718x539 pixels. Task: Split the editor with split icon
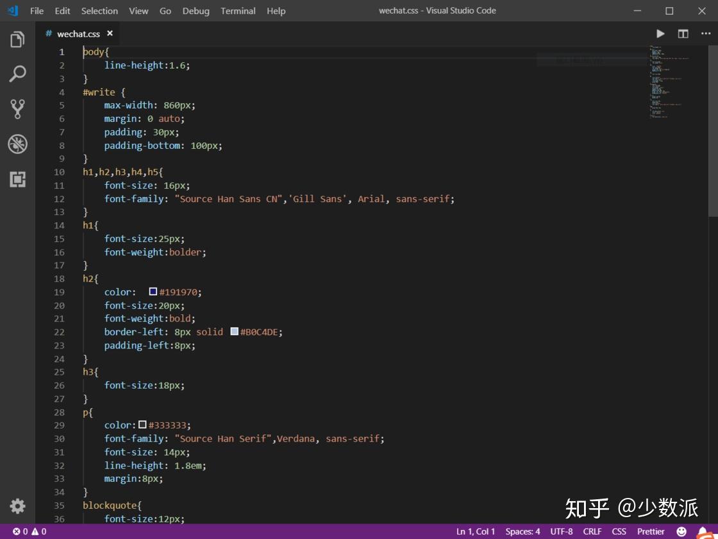pos(683,33)
